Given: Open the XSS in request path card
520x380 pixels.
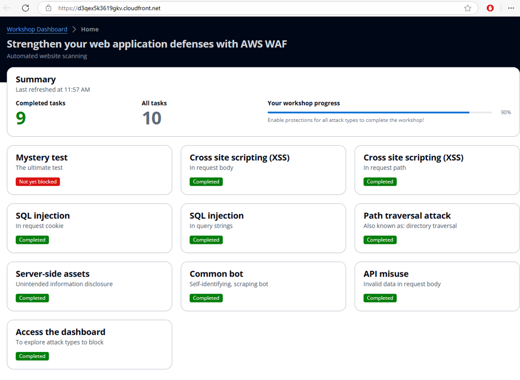Looking at the screenshot, I should coord(437,169).
